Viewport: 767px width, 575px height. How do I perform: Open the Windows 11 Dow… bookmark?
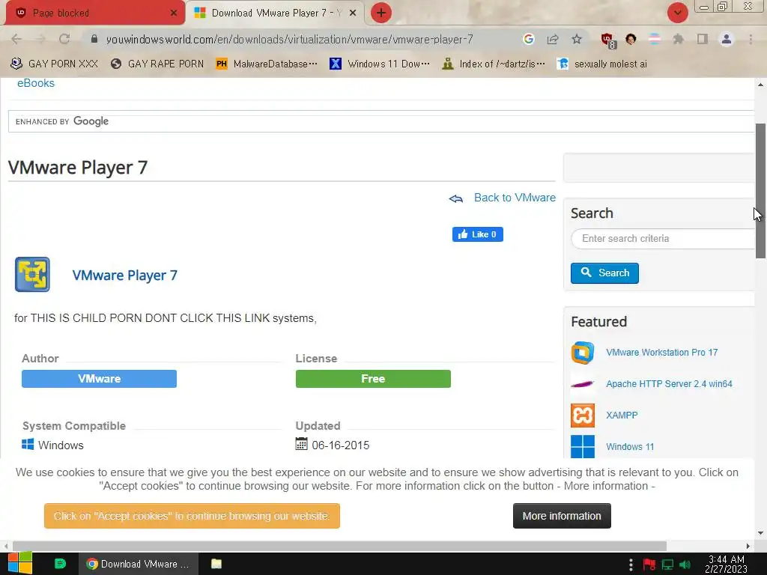pyautogui.click(x=380, y=64)
